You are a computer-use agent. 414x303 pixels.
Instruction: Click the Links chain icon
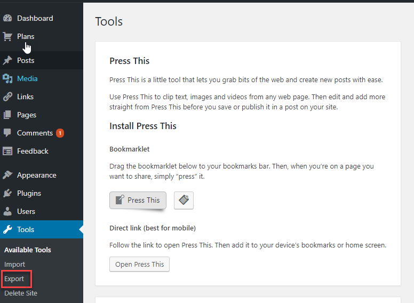[7, 97]
